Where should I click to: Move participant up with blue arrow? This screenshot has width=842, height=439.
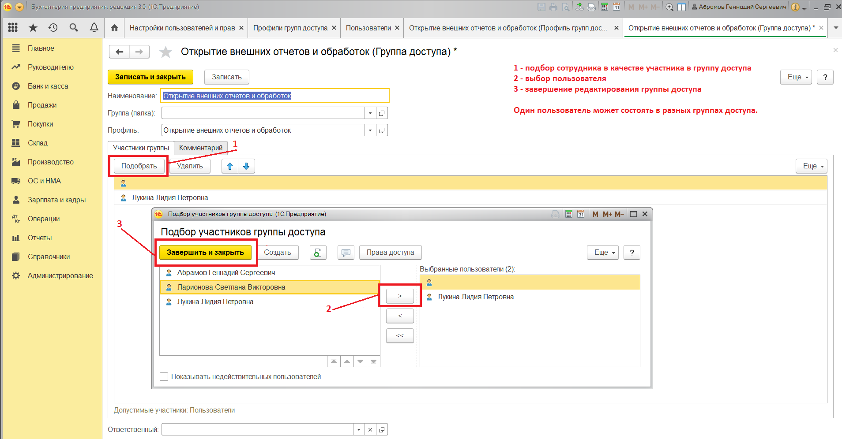[229, 166]
